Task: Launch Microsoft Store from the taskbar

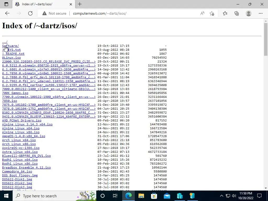Action: click(x=154, y=196)
